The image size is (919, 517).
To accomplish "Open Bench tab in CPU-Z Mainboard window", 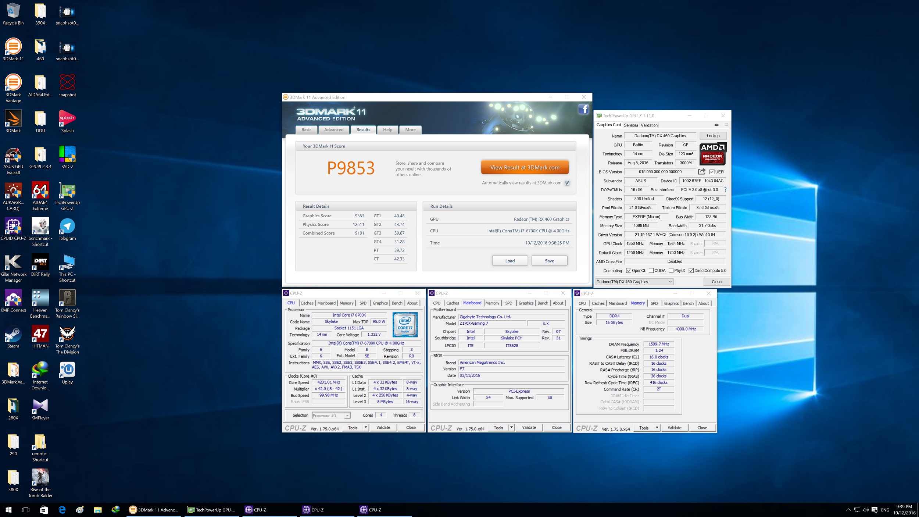I will coord(543,303).
